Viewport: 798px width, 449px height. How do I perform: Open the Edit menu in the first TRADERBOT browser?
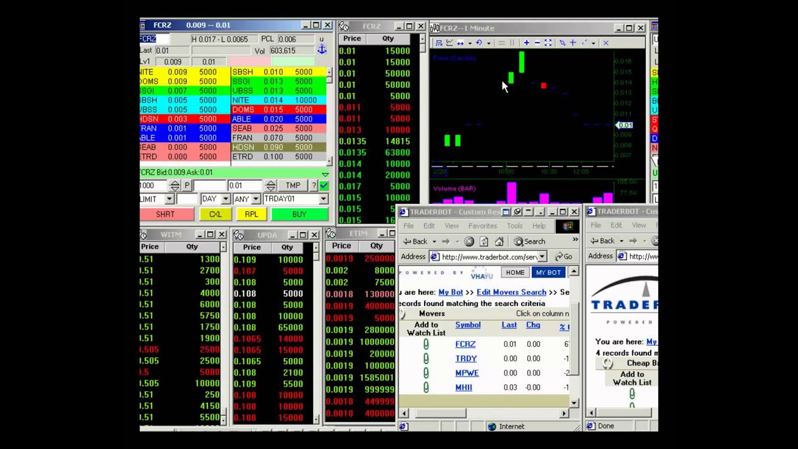click(429, 226)
